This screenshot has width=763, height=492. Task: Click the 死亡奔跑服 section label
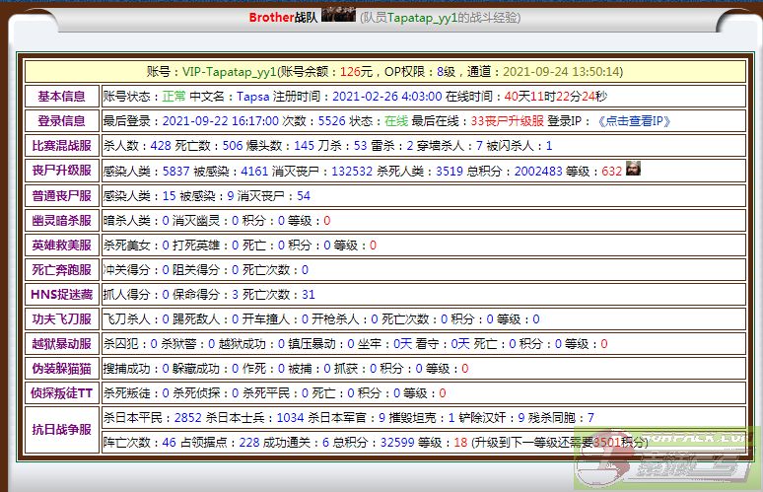(61, 270)
